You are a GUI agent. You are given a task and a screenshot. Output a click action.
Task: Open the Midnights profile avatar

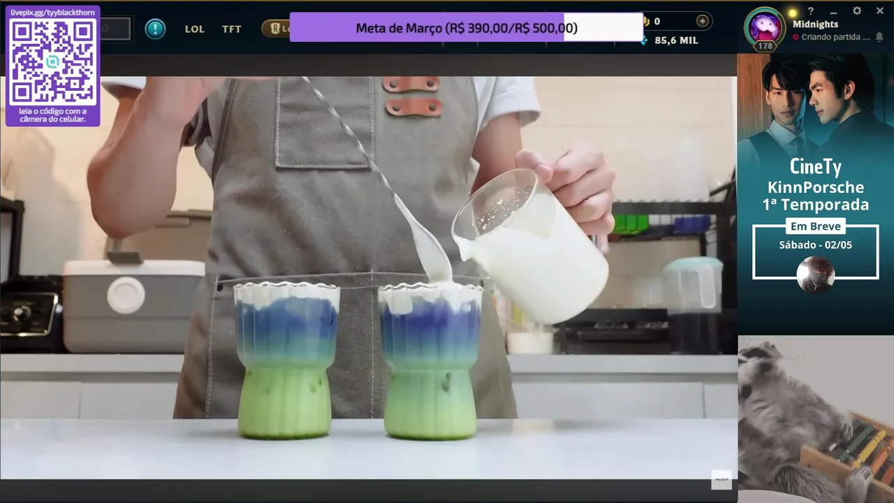click(x=765, y=27)
